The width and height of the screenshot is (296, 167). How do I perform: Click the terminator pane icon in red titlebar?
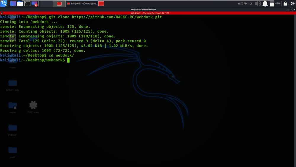point(1,13)
